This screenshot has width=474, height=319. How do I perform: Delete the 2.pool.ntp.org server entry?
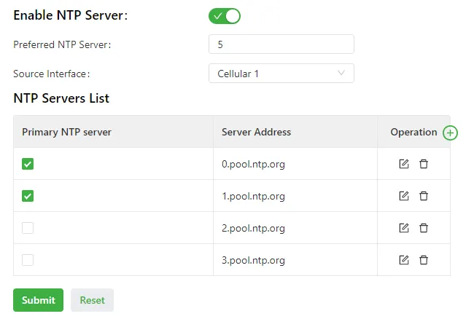click(x=424, y=228)
